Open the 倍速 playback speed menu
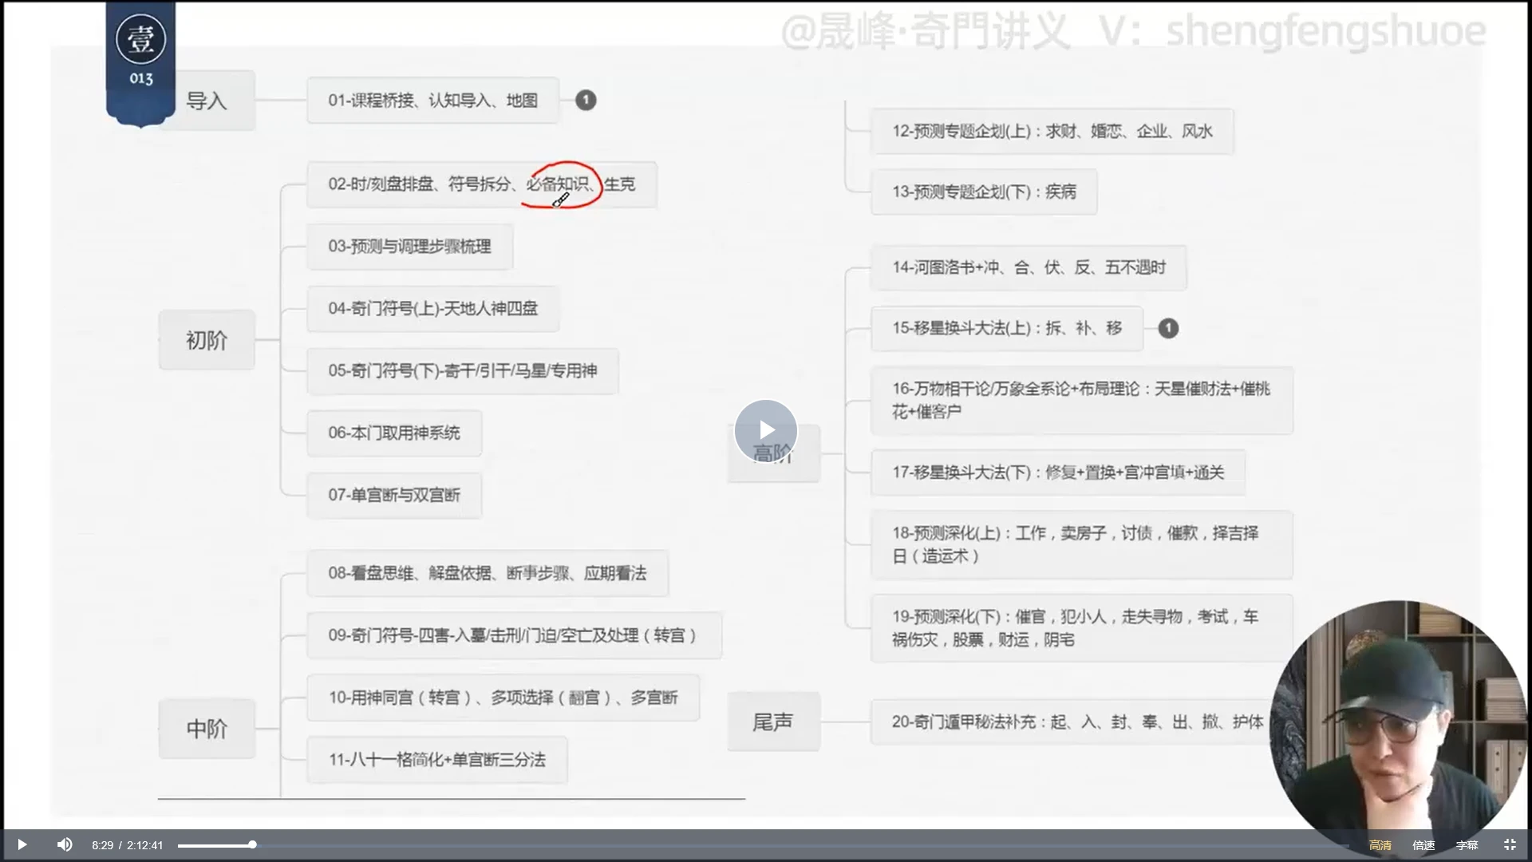The image size is (1532, 862). 1423,845
